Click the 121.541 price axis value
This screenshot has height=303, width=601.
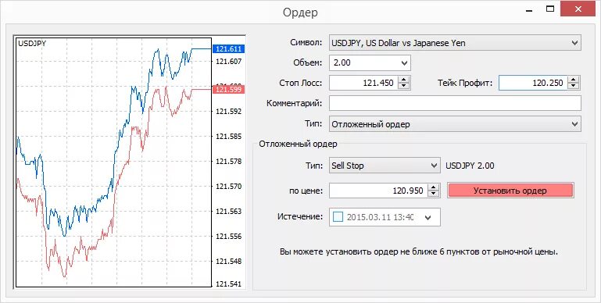[x=228, y=284]
